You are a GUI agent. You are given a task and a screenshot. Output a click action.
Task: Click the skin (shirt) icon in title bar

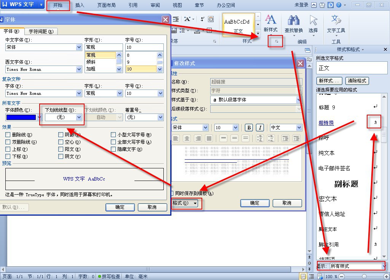[x=322, y=5]
